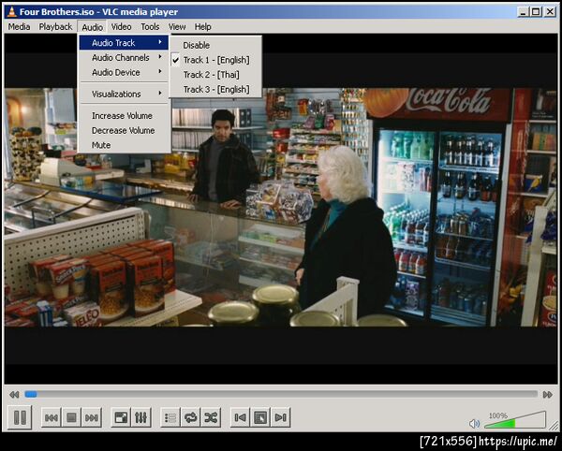562x451 pixels.
Task: Maximize the VLC window
Action: click(x=536, y=12)
